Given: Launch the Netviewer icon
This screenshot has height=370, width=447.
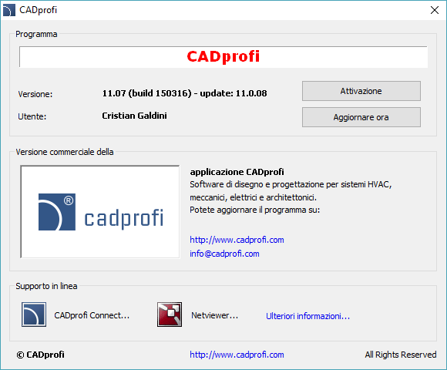Looking at the screenshot, I should 170,314.
